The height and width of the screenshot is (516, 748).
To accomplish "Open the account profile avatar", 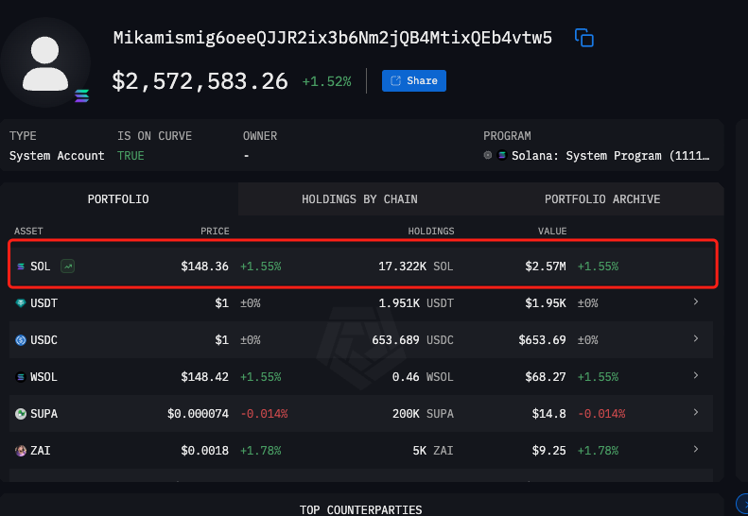I will click(45, 63).
